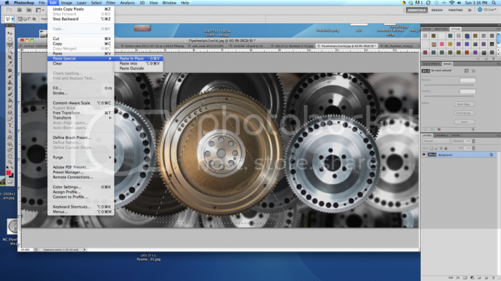Switch to the Channels tab

[x=442, y=136]
